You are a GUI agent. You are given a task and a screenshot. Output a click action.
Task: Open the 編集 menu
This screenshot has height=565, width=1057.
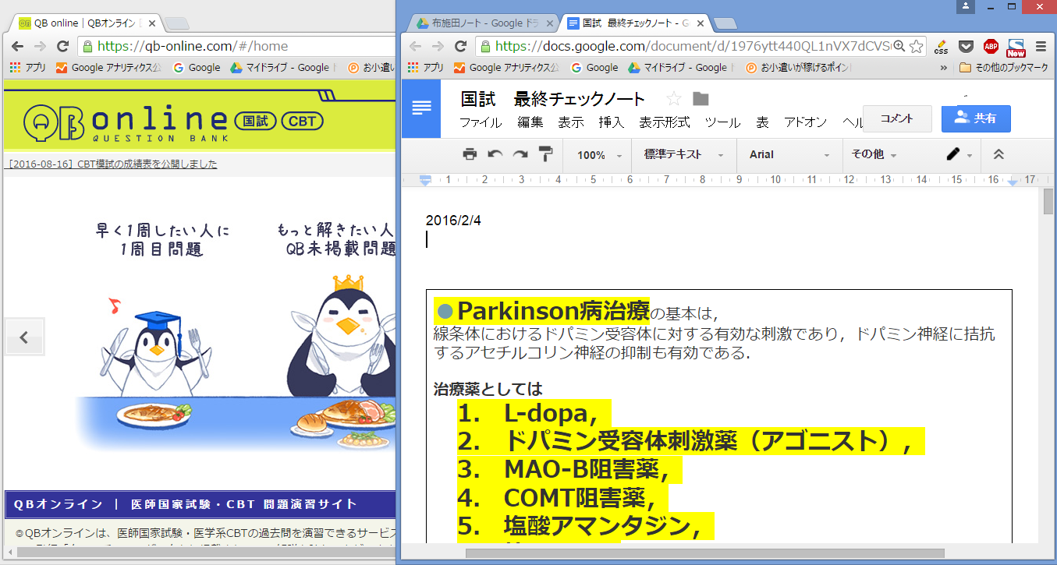530,122
